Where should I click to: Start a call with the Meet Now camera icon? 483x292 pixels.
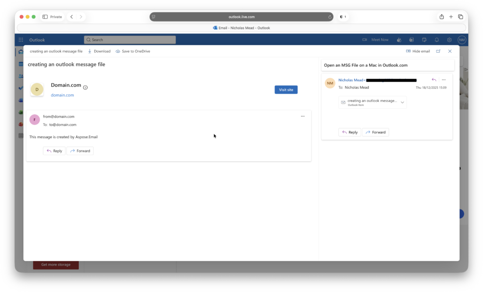(x=364, y=40)
